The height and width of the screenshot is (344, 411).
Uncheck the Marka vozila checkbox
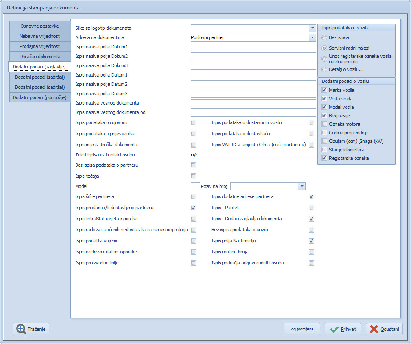325,90
